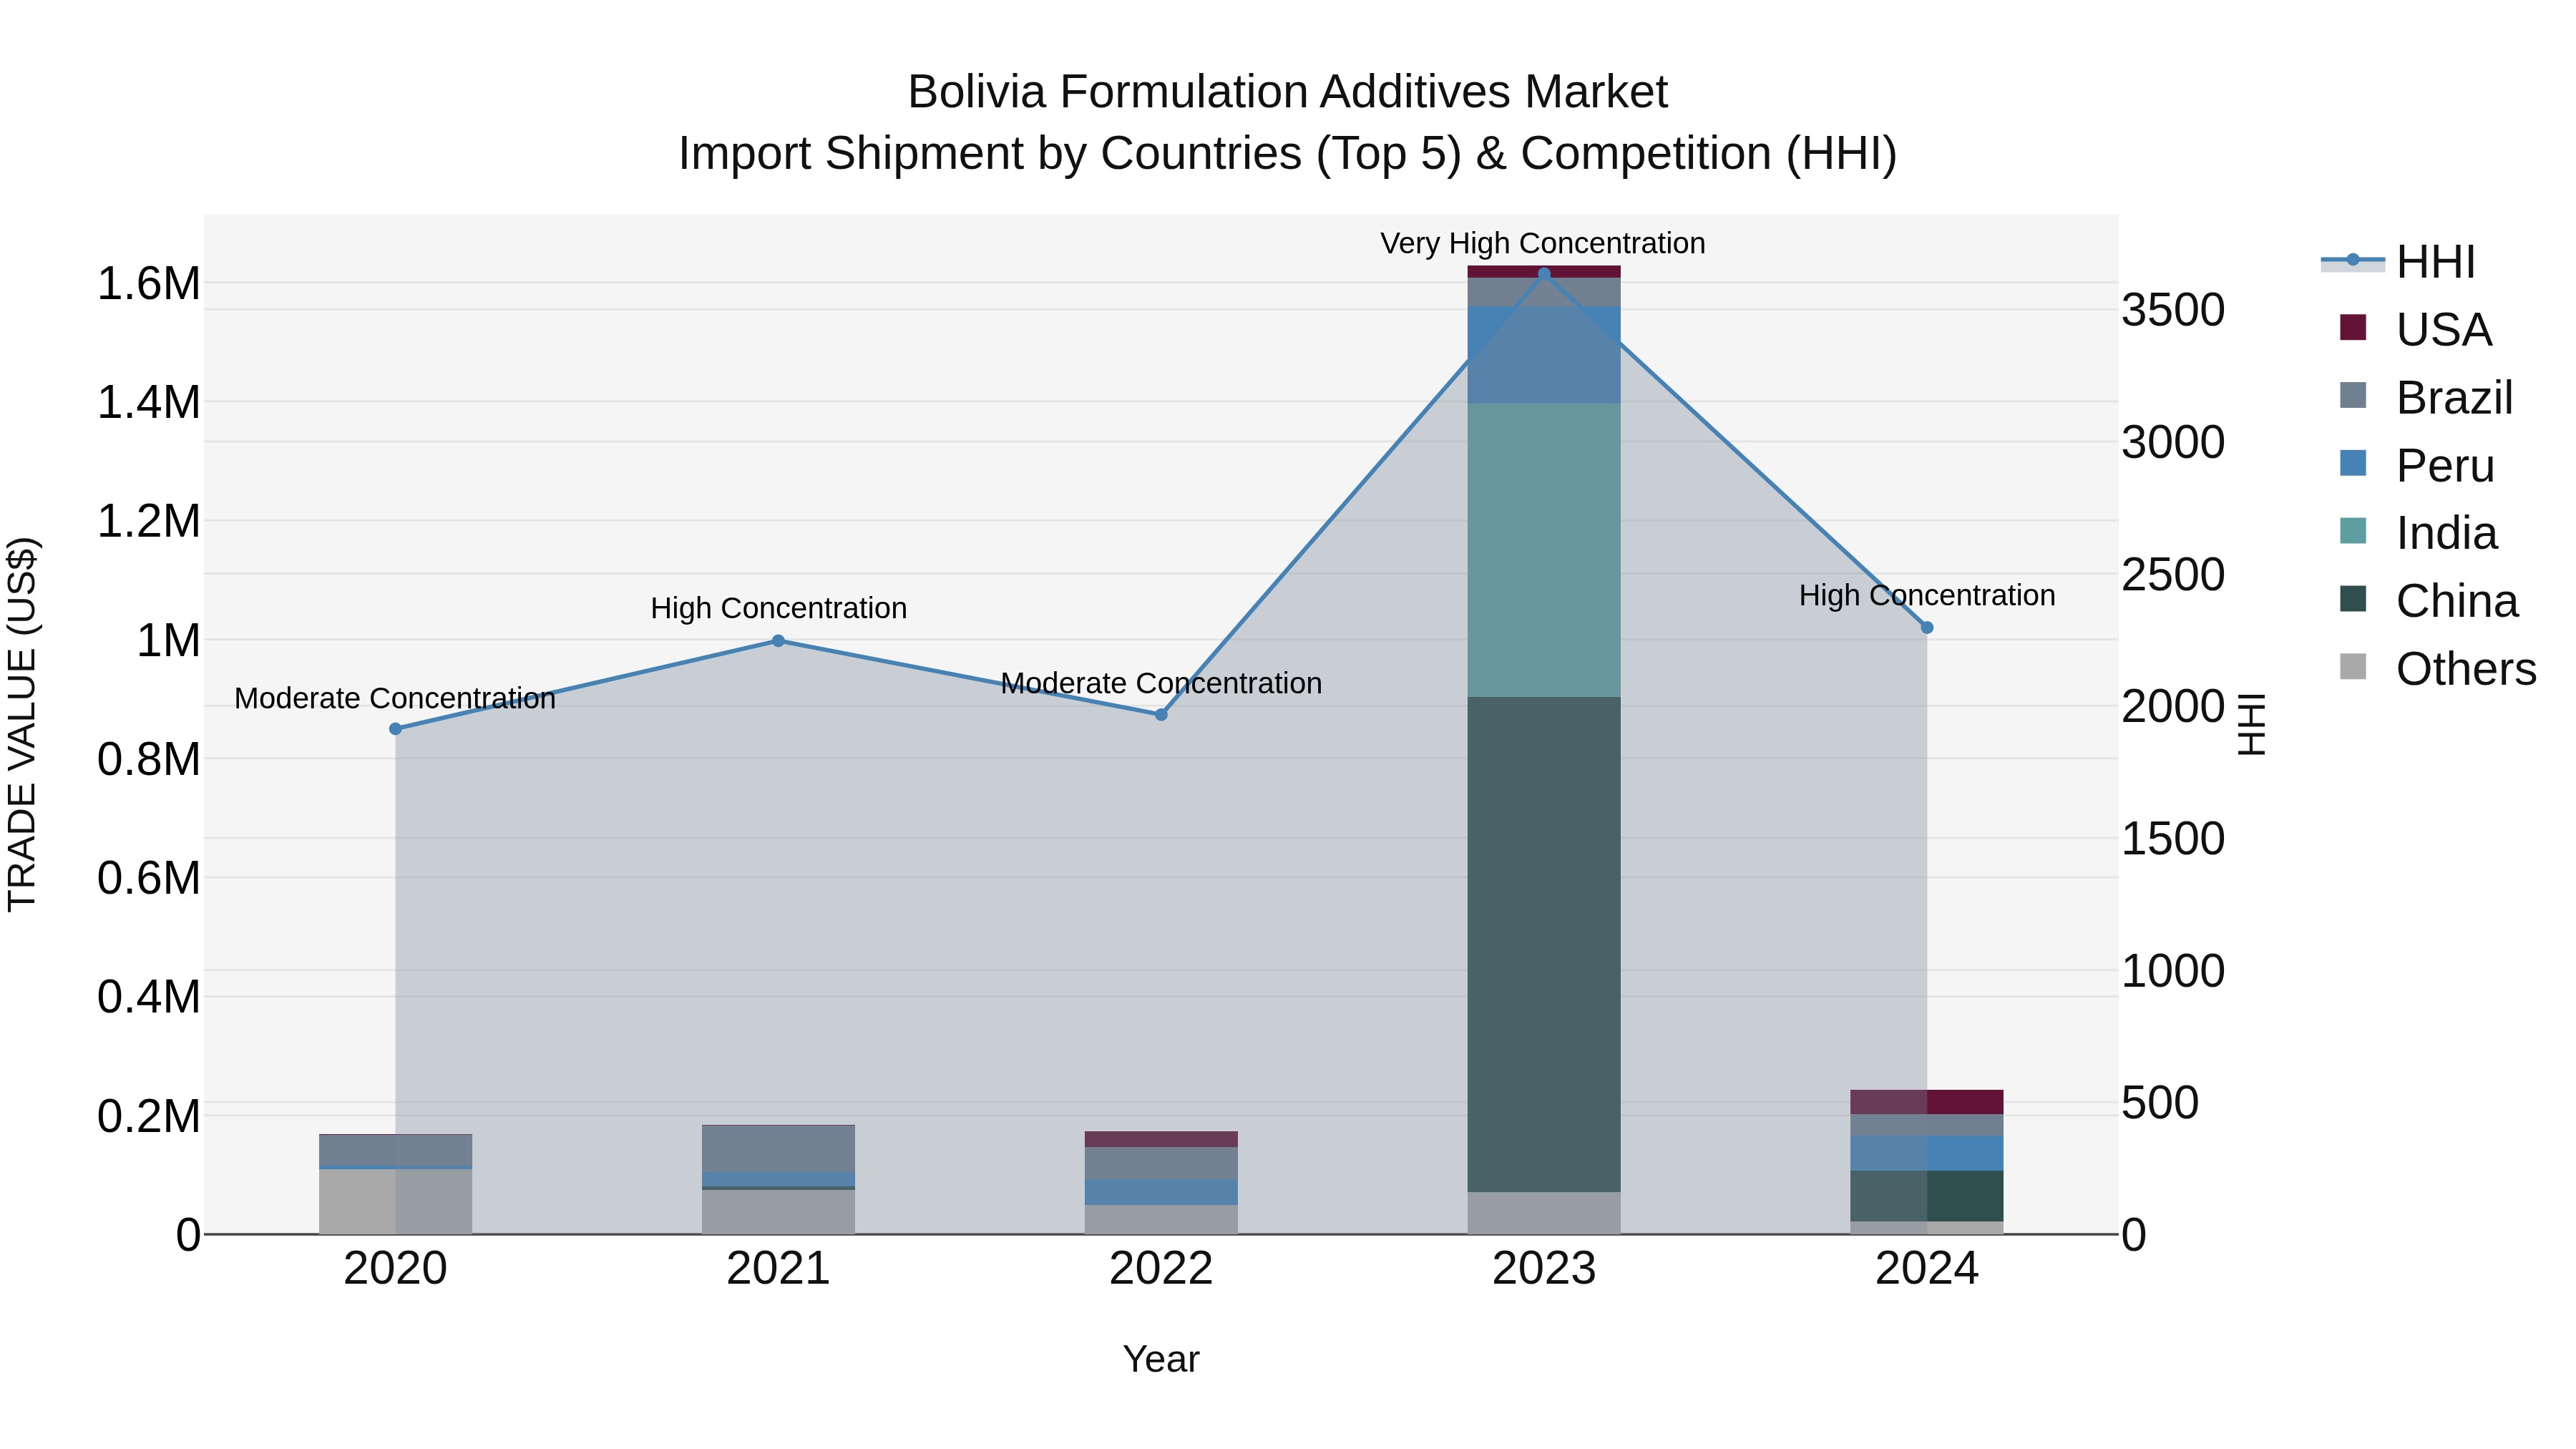Click the '1.6M' y-axis tick label
Screen dimensions: 2576x1449
(148, 284)
